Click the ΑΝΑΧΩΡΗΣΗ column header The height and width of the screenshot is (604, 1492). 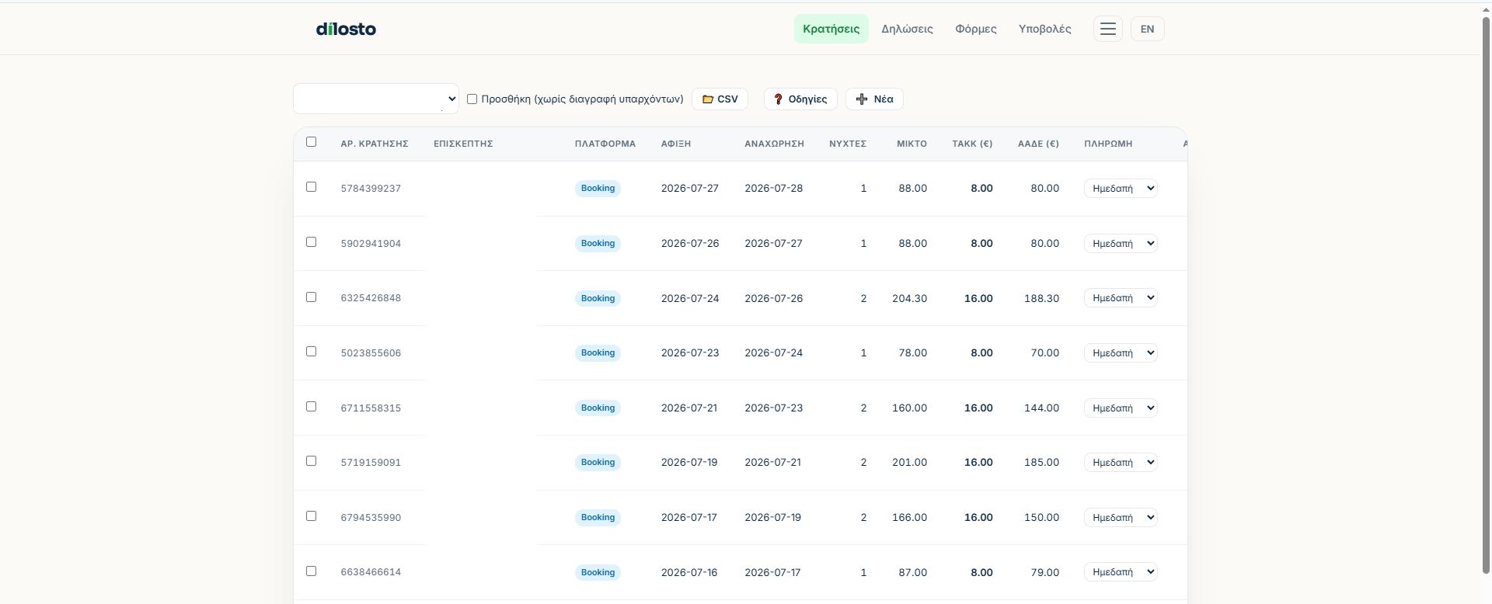click(774, 144)
